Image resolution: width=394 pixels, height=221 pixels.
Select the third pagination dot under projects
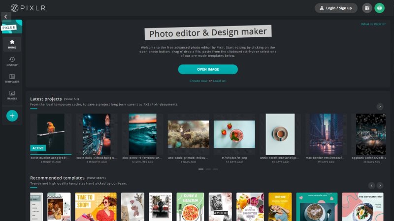(x=216, y=169)
